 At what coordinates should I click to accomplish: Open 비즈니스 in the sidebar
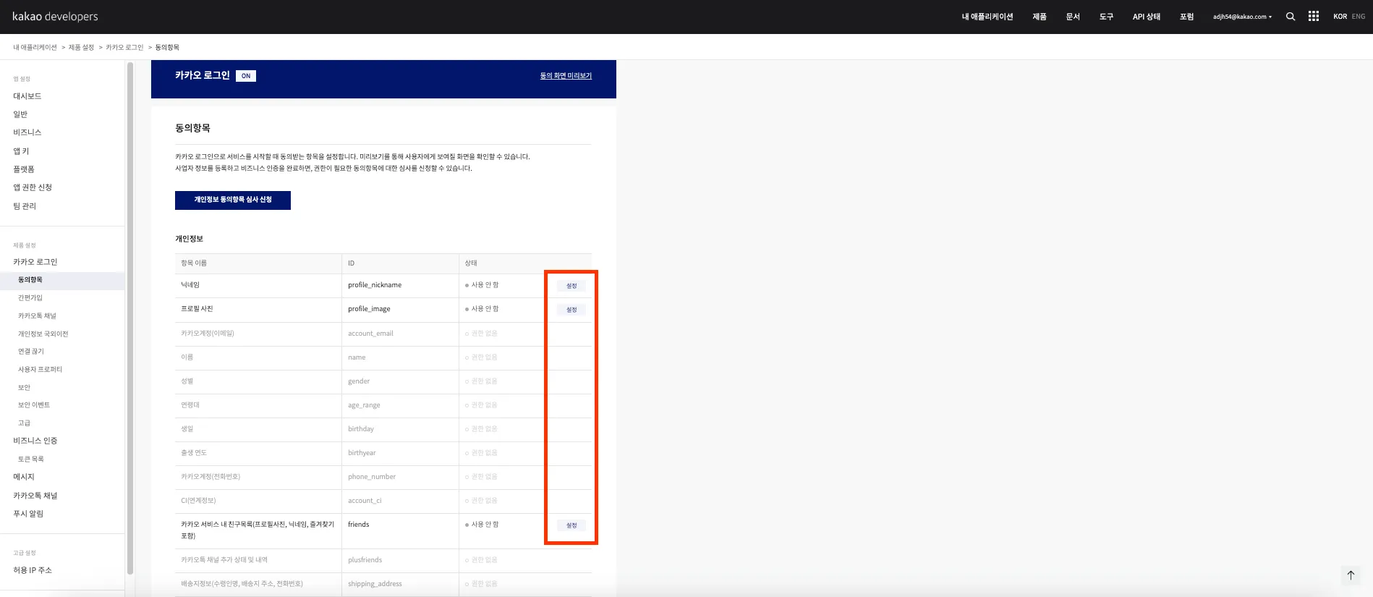[27, 132]
